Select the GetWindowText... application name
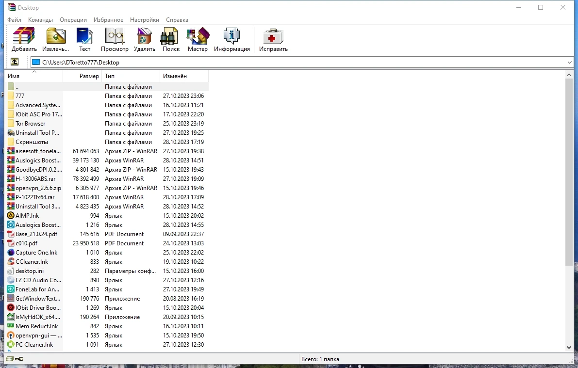This screenshot has height=368, width=578. coord(37,298)
